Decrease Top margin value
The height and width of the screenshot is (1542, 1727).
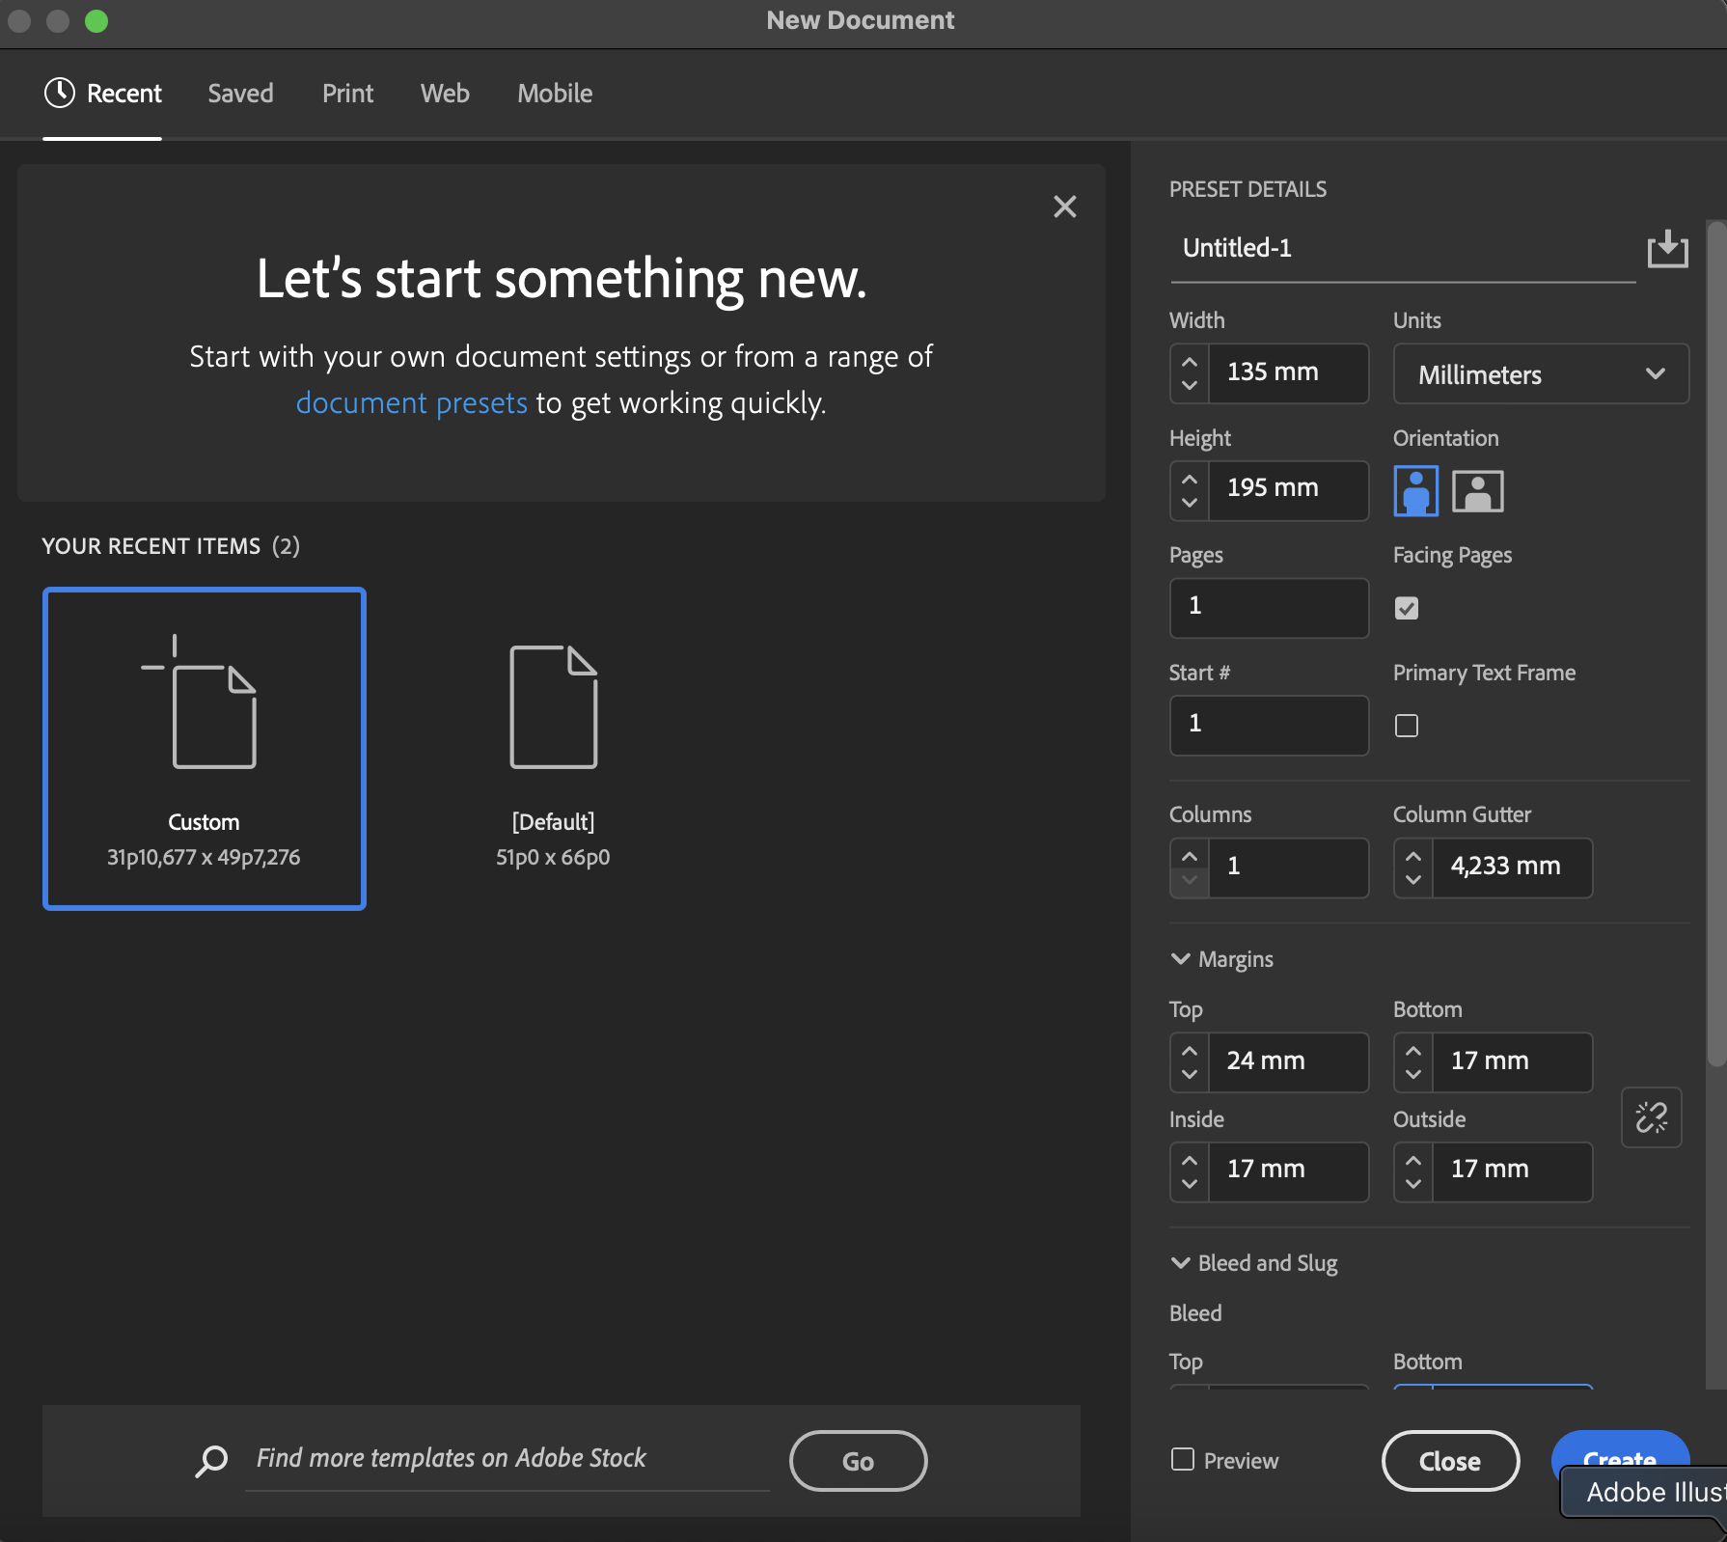(x=1189, y=1075)
